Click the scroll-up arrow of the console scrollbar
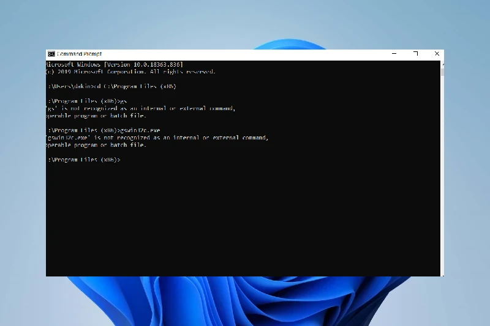490x326 pixels. pyautogui.click(x=442, y=64)
